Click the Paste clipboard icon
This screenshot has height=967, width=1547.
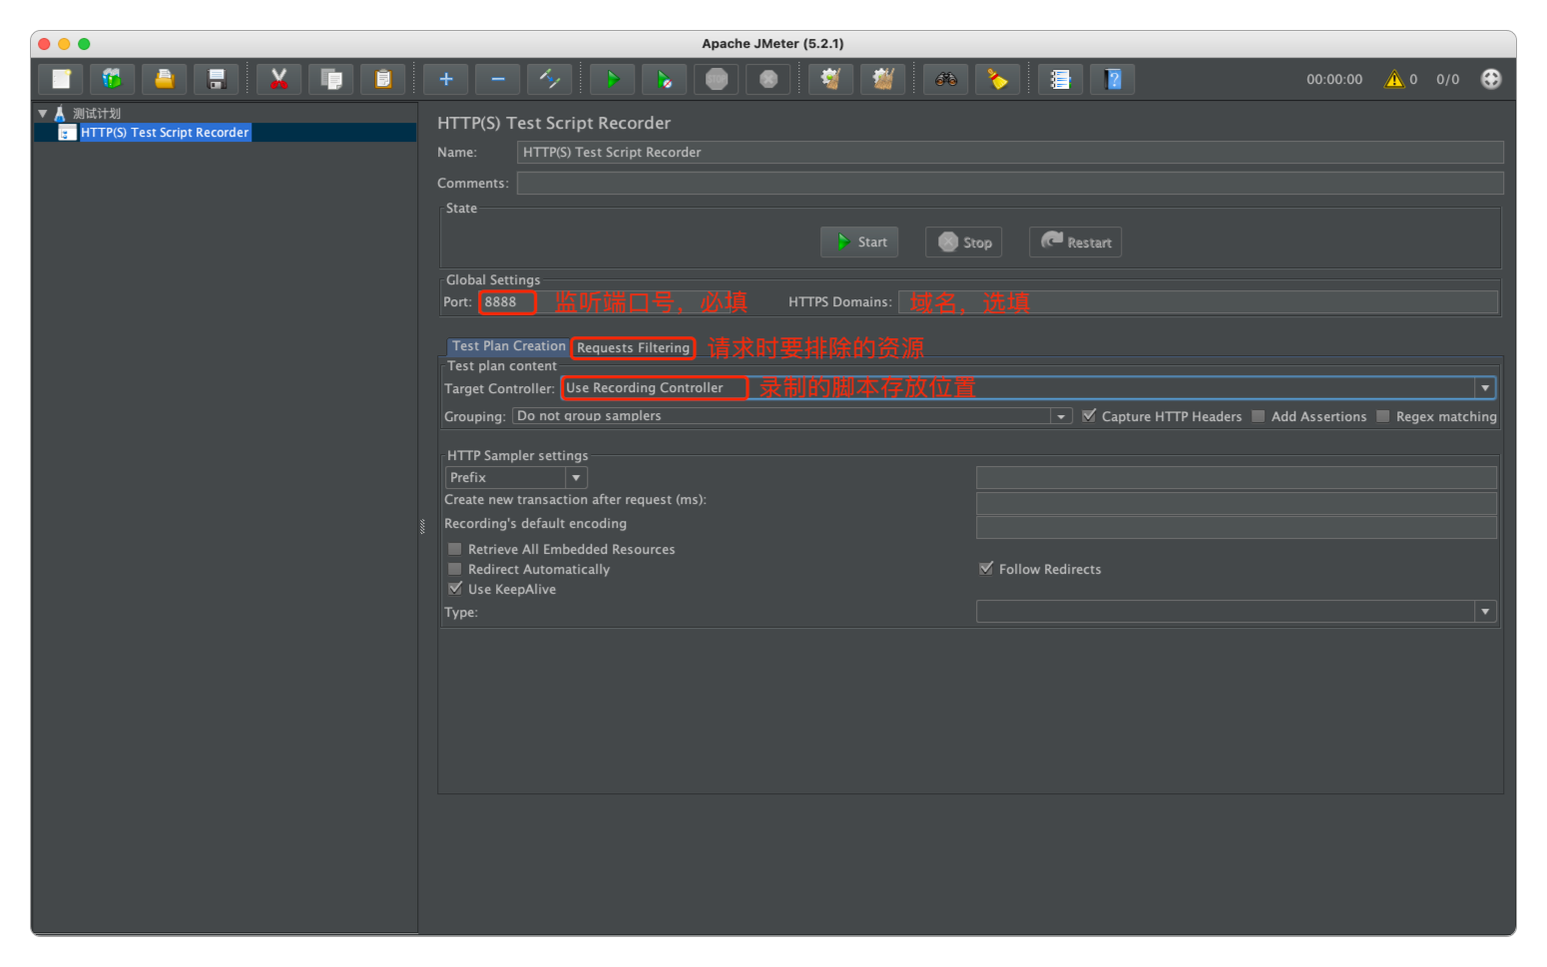[382, 79]
